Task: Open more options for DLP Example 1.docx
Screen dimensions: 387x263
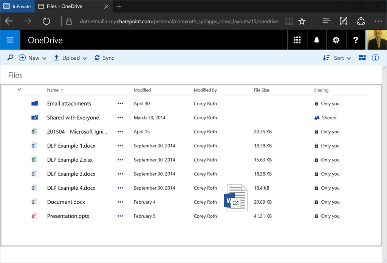Action: click(120, 146)
